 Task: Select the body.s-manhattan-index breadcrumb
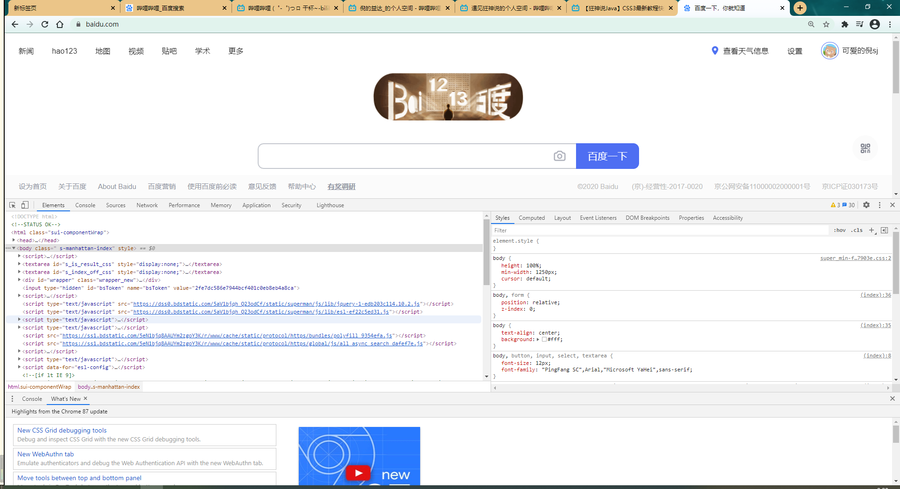109,387
